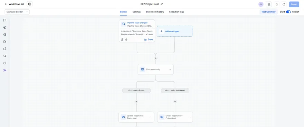Open Find opportunity three-dot menu
This screenshot has width=304, height=127.
[x=170, y=69]
